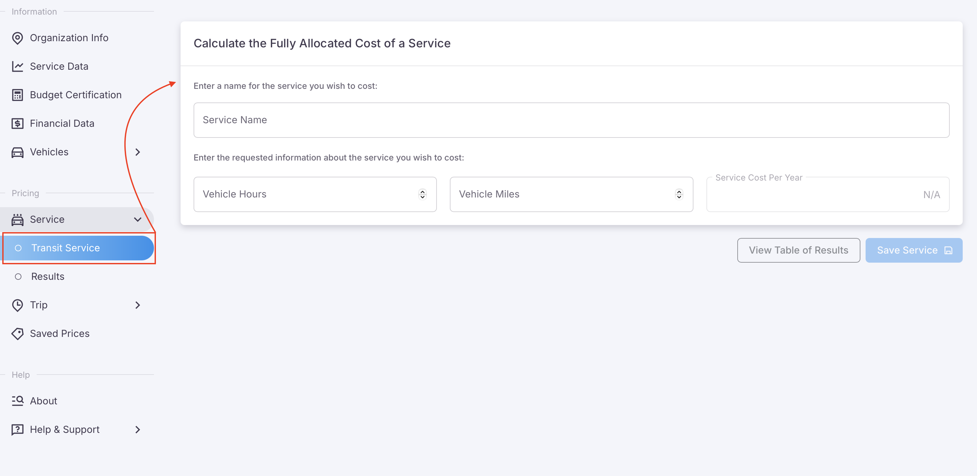
Task: Expand the Vehicles submenu chevron
Action: coord(138,152)
